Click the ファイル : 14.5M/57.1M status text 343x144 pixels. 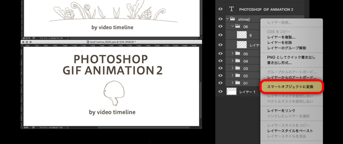click(51, 127)
